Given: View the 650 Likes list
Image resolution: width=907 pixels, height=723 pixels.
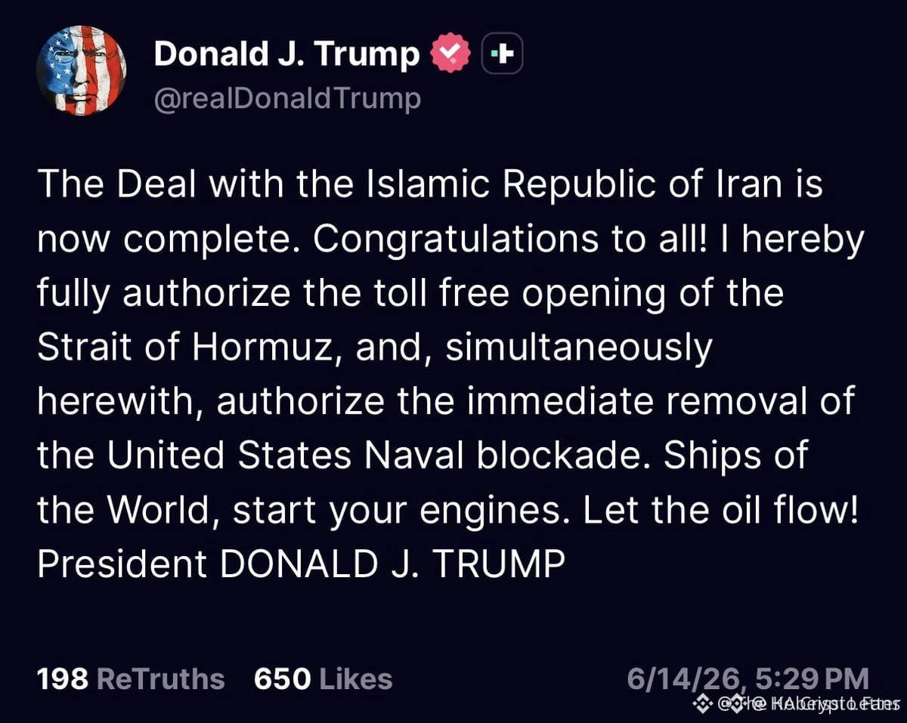Looking at the screenshot, I should coord(323,678).
